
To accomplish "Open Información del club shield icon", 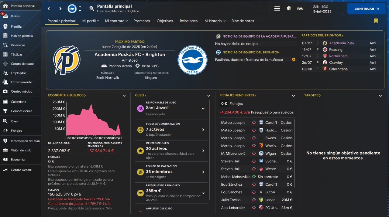I will [x=5, y=141].
